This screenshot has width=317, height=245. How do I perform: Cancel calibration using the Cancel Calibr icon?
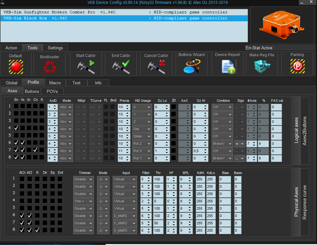coord(156,66)
